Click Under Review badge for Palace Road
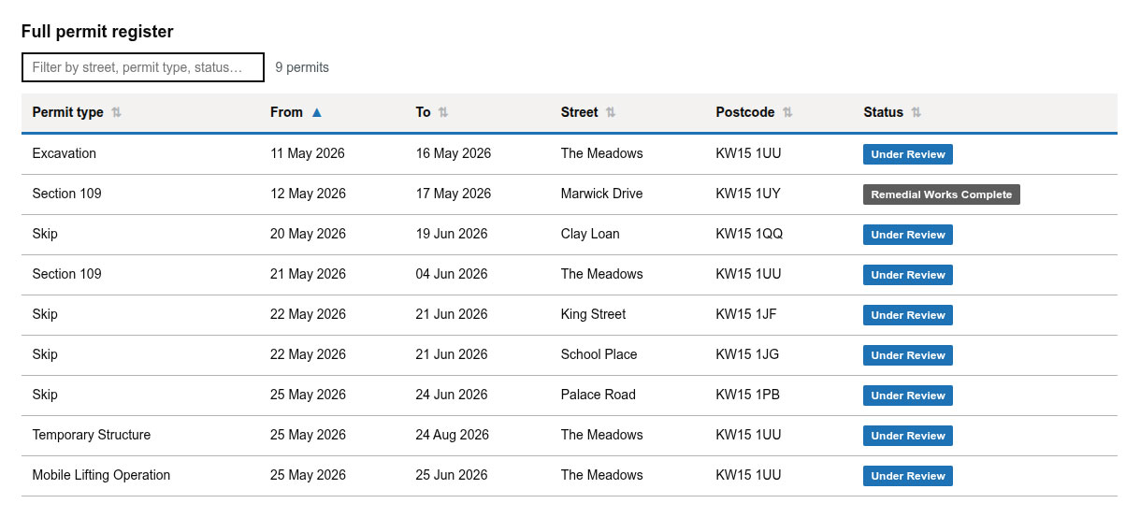 pyautogui.click(x=908, y=396)
